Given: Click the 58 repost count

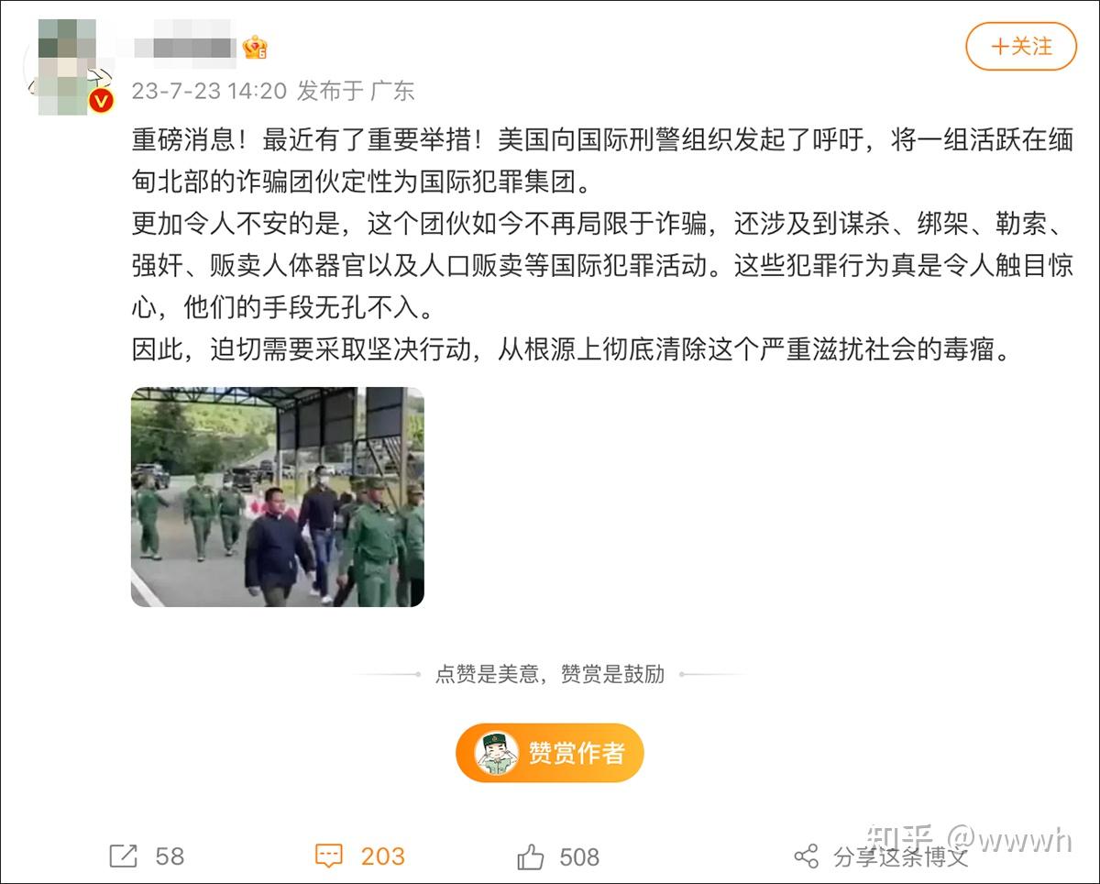Looking at the screenshot, I should [170, 856].
